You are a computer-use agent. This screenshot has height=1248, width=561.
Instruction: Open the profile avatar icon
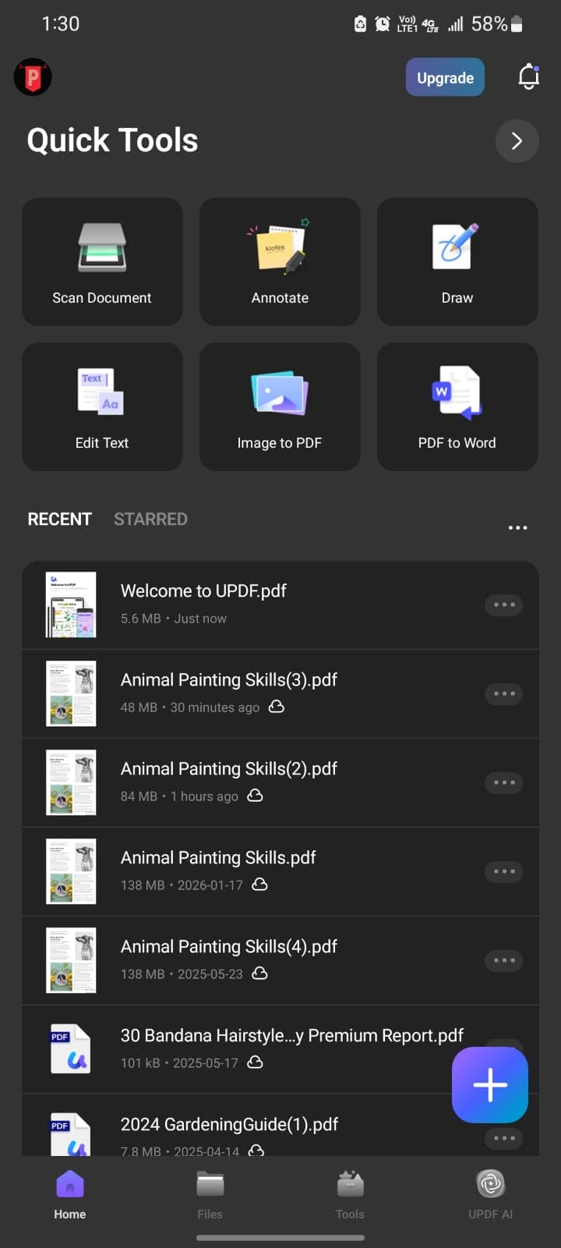(33, 77)
